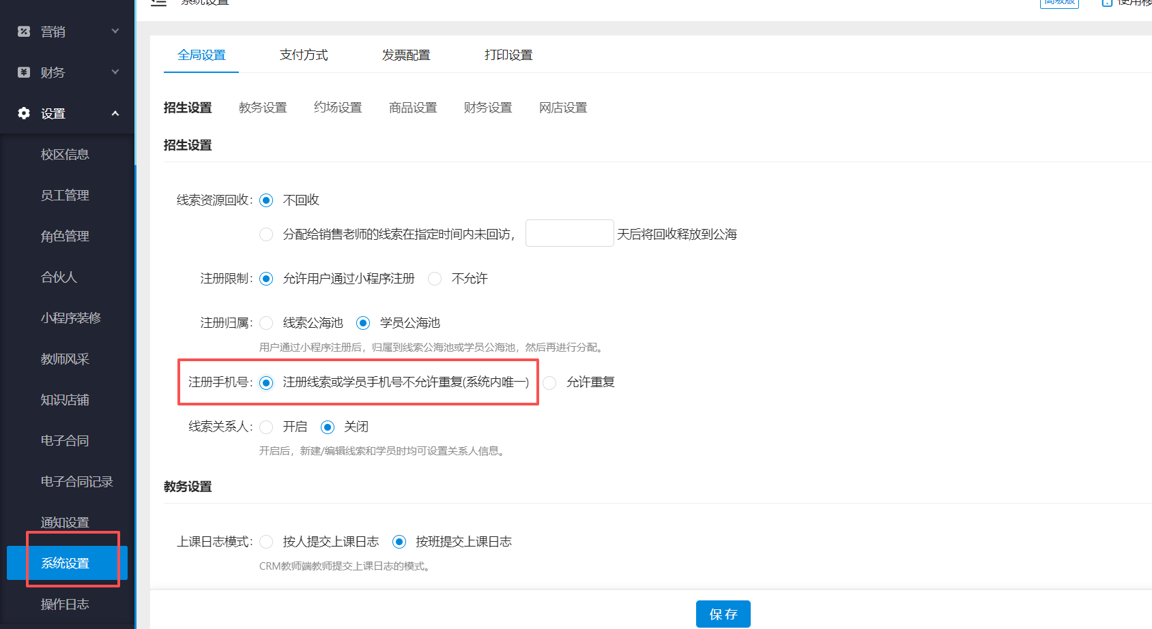The image size is (1152, 629).
Task: Click the recovery days input field
Action: coord(569,232)
